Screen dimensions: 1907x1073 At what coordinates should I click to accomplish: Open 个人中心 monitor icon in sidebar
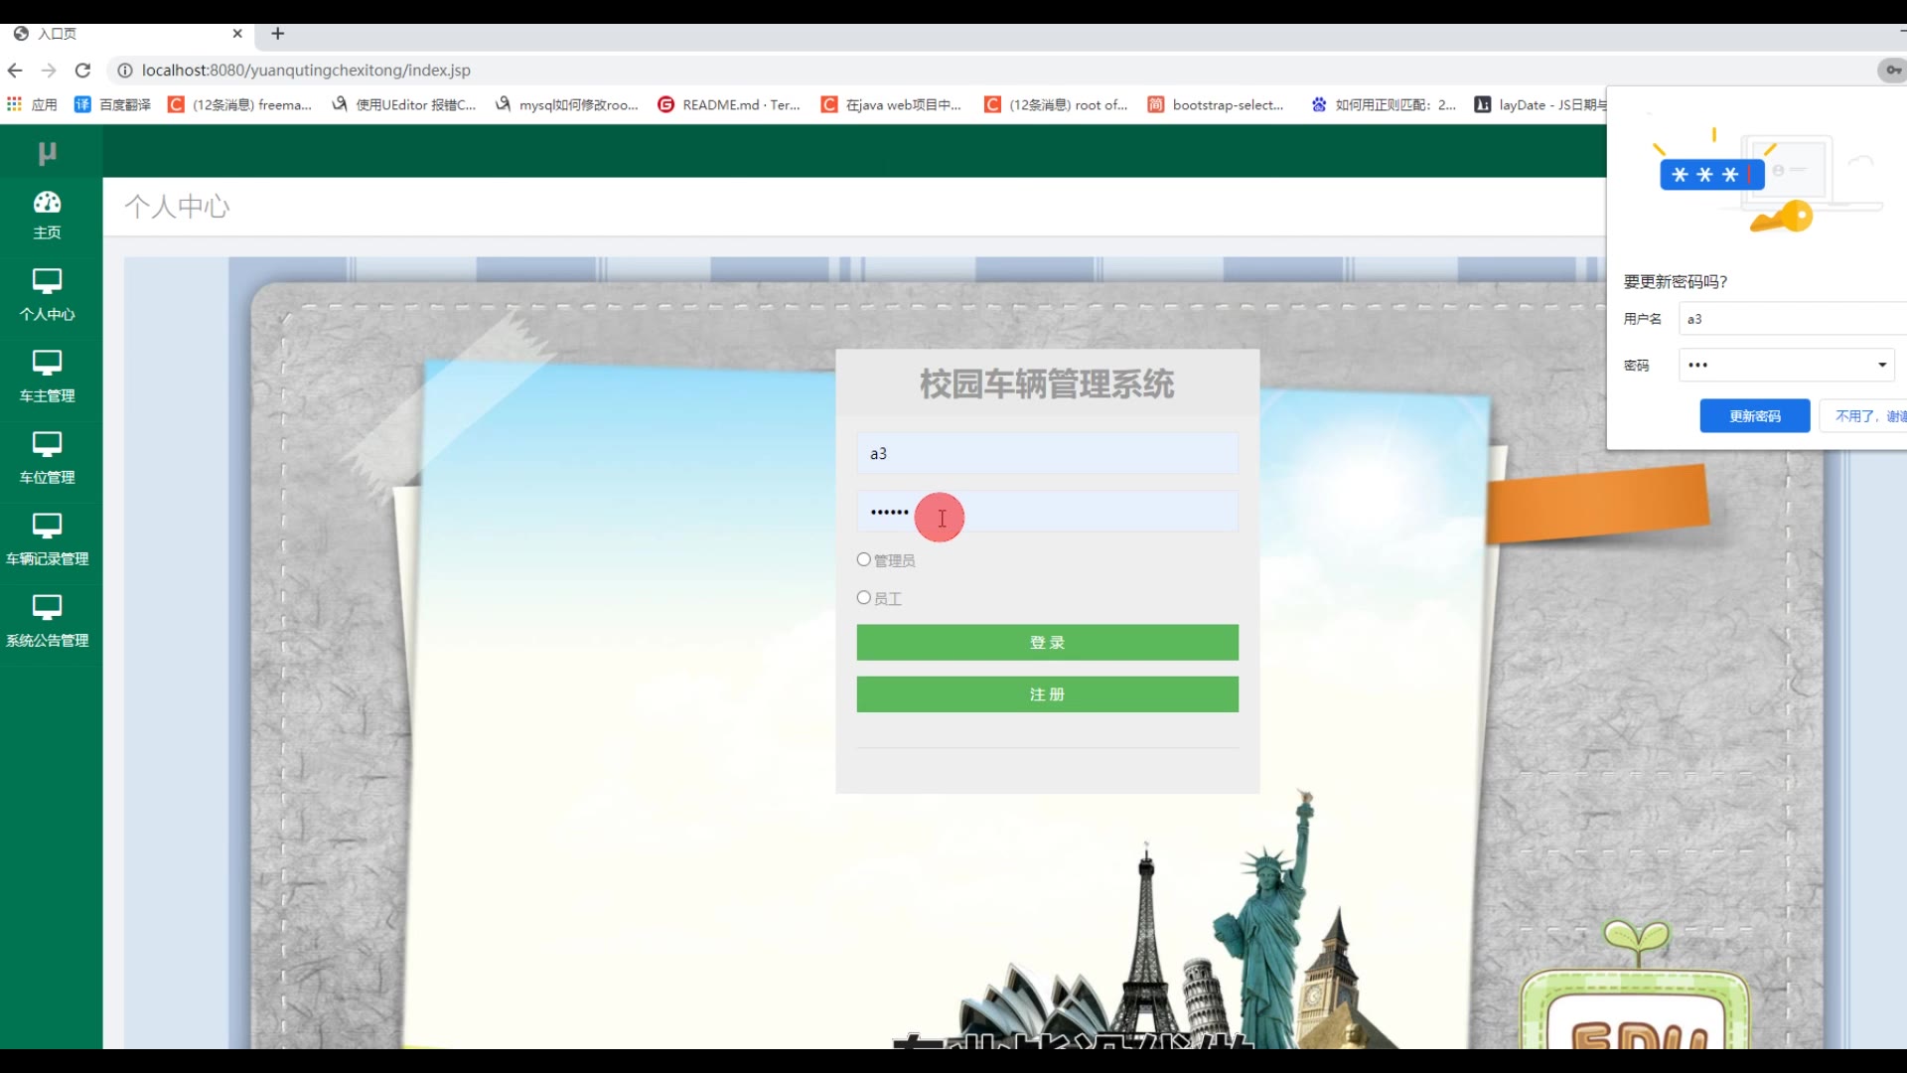point(47,281)
